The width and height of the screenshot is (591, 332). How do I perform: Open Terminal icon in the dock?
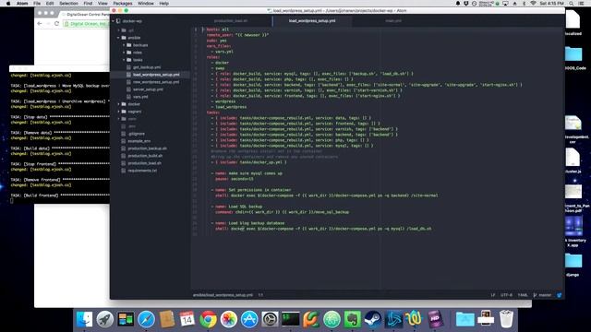pyautogui.click(x=291, y=319)
